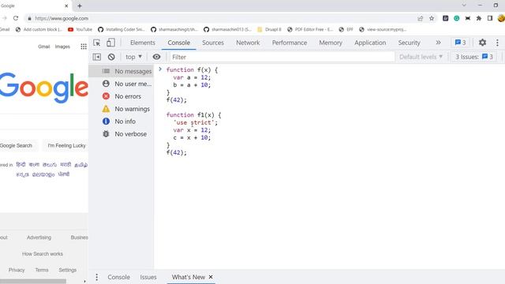Open the DevTools settings gear
This screenshot has height=284, width=505.
(482, 43)
